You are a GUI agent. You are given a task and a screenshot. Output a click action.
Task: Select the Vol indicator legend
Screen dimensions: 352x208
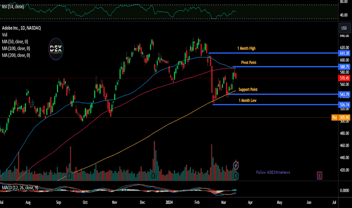5,35
